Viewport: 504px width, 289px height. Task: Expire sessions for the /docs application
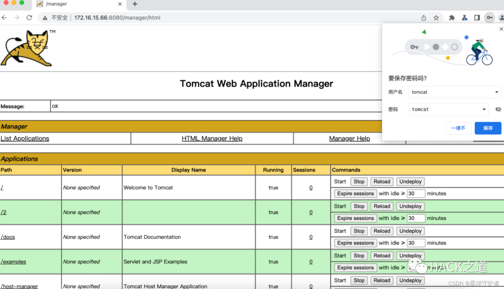coord(356,243)
